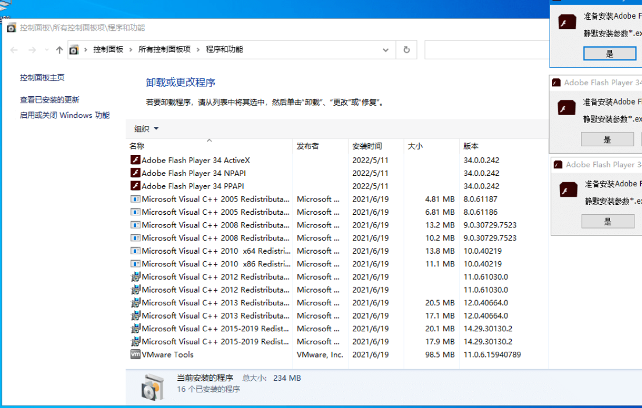Image resolution: width=642 pixels, height=408 pixels.
Task: Open the 查看已安装的更新 link
Action: tap(49, 100)
